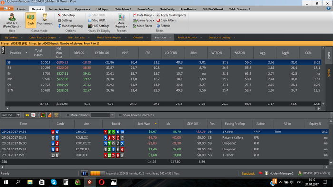Click the orange bar chart icon
Image resolution: width=333 pixels, height=187 pixels.
[x=49, y=115]
